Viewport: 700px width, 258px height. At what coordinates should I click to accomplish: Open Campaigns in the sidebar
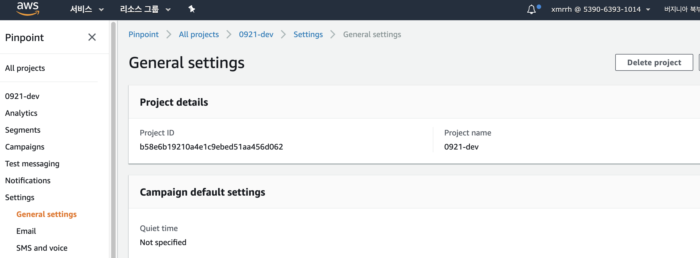[25, 147]
